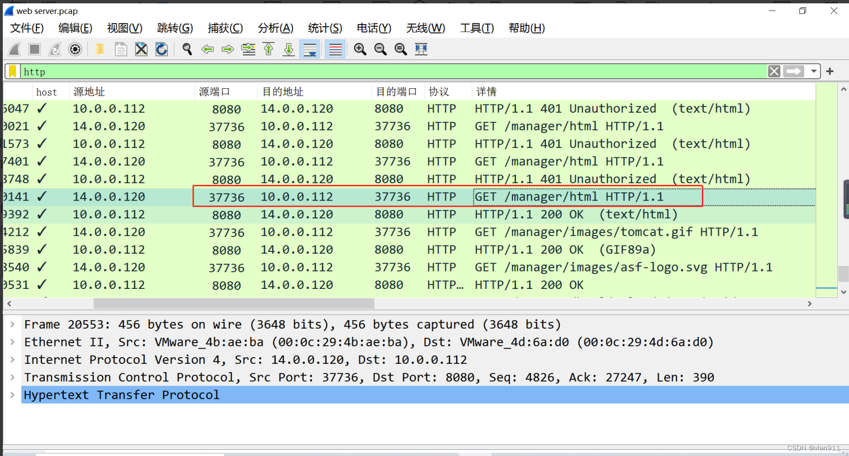
Task: Click the packet list scroll-up arrow
Action: click(x=843, y=89)
